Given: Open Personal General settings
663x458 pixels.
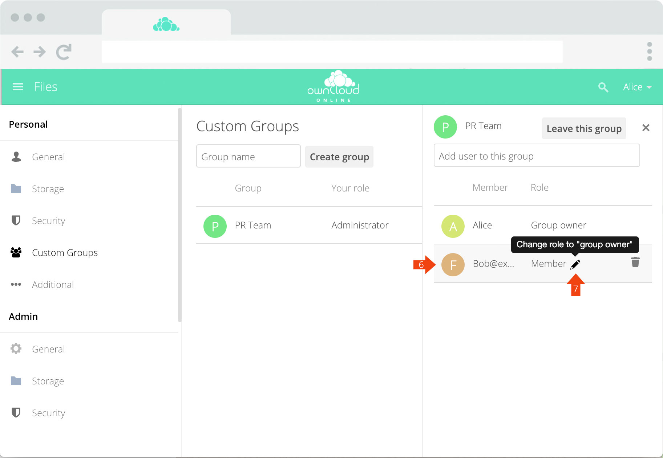Looking at the screenshot, I should click(48, 157).
